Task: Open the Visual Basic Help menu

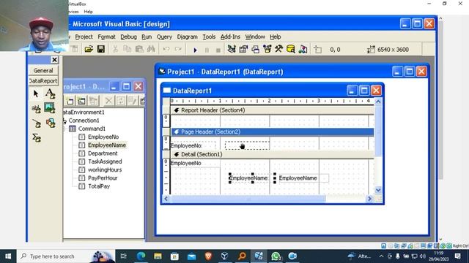Action: [x=276, y=37]
